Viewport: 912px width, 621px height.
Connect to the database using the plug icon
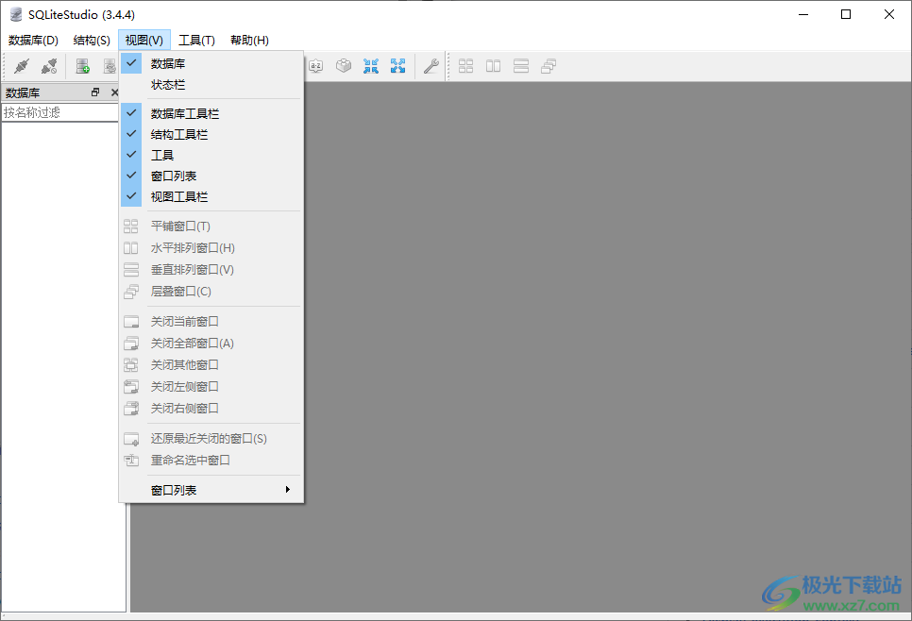[21, 66]
